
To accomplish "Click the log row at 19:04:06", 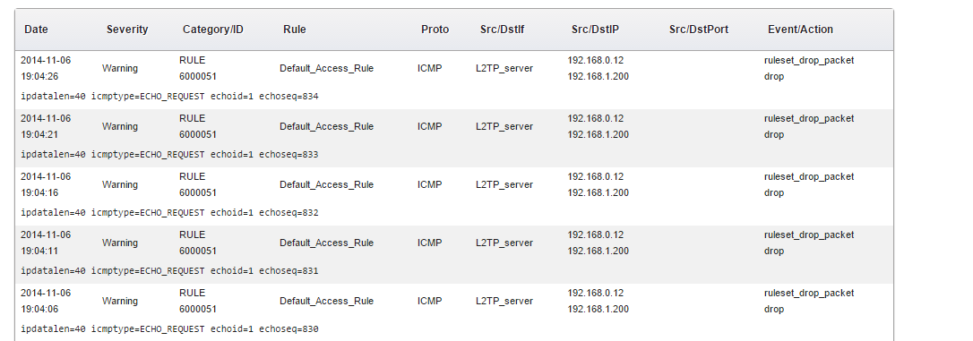I will pos(454,311).
